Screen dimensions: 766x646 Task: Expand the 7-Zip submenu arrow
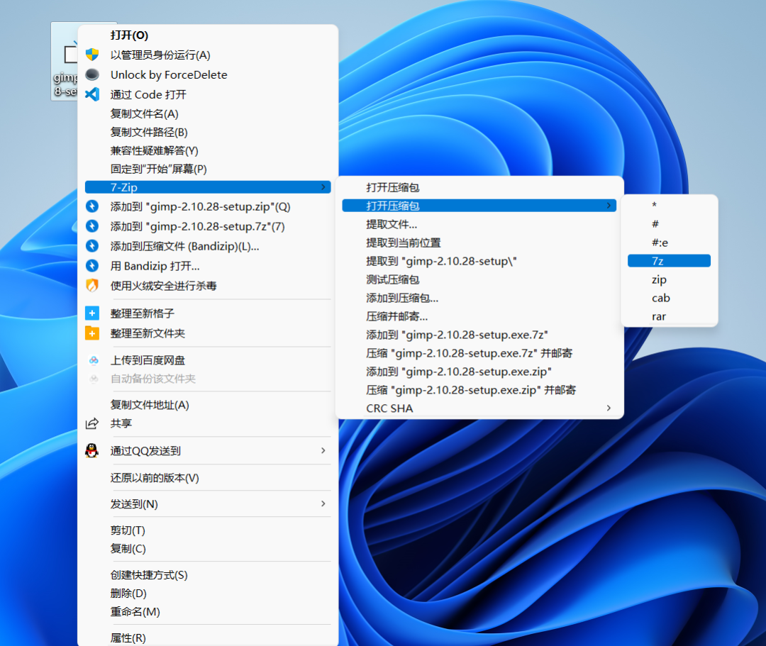(323, 187)
